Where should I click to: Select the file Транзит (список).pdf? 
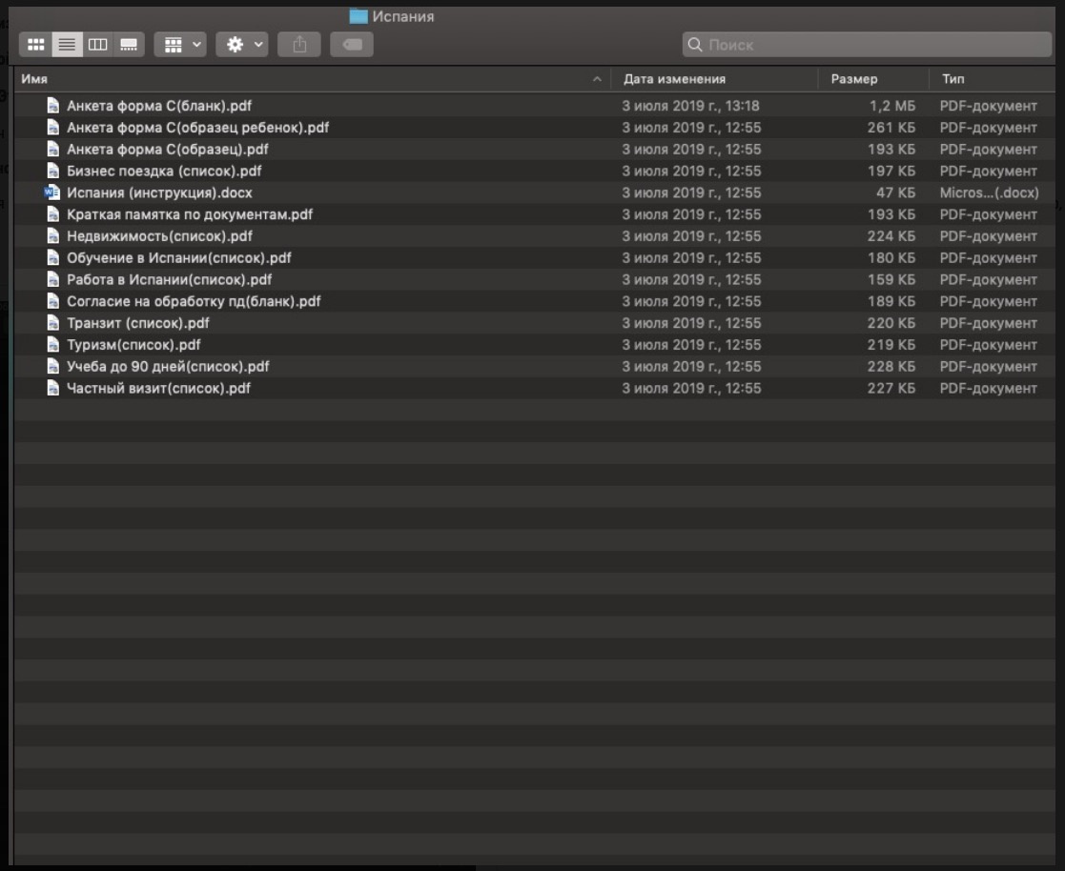pos(137,323)
